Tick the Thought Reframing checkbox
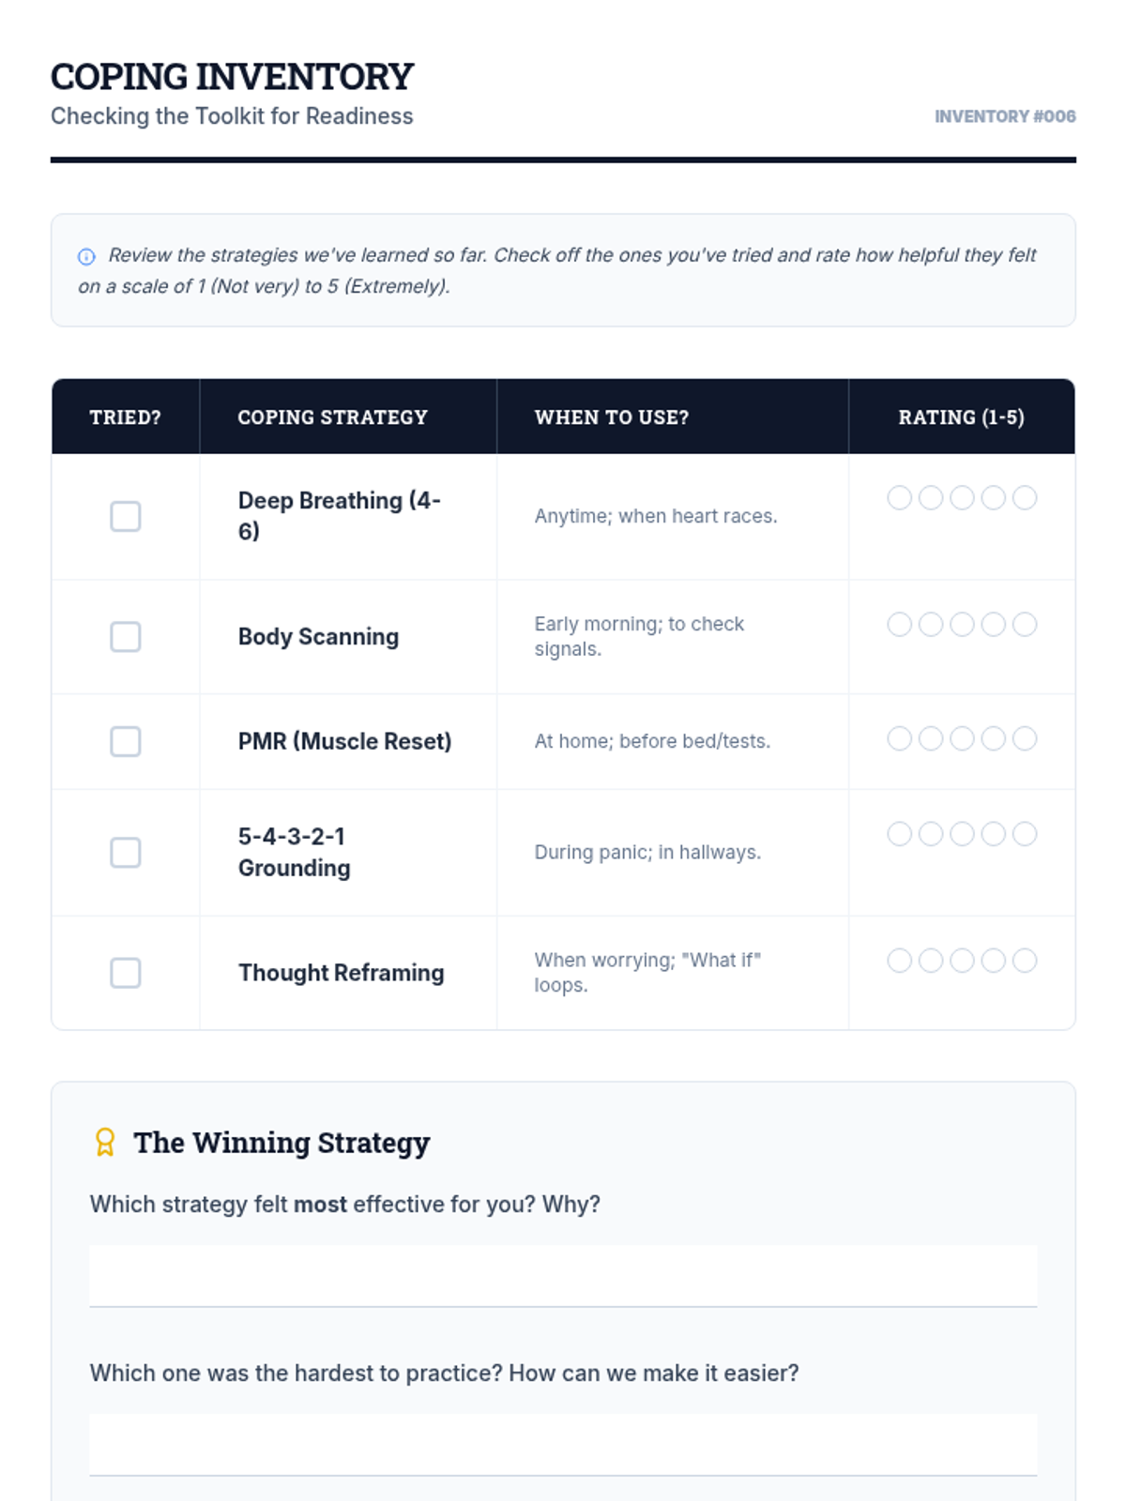 (x=126, y=973)
